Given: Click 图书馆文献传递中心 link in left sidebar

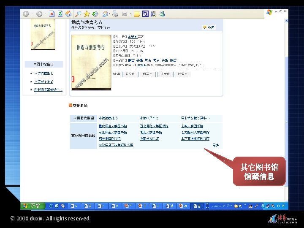Looking at the screenshot, I should click(x=48, y=90).
